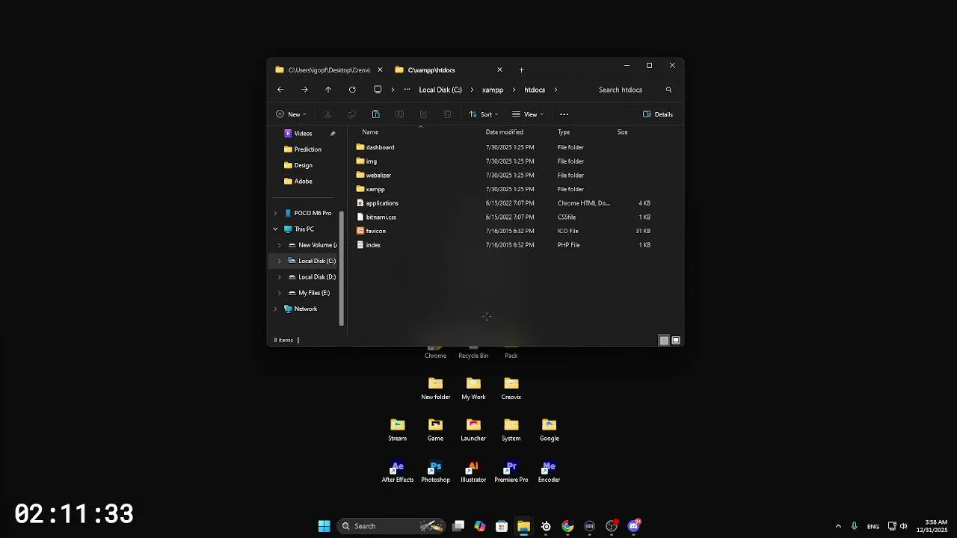Image resolution: width=957 pixels, height=538 pixels.
Task: Expand Local Disk (D:) in the tree
Action: click(280, 277)
